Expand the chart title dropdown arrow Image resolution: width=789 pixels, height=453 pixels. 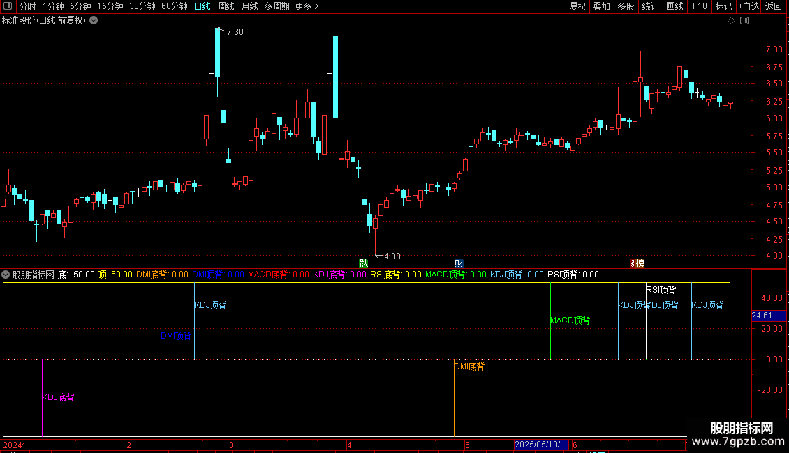pyautogui.click(x=94, y=21)
